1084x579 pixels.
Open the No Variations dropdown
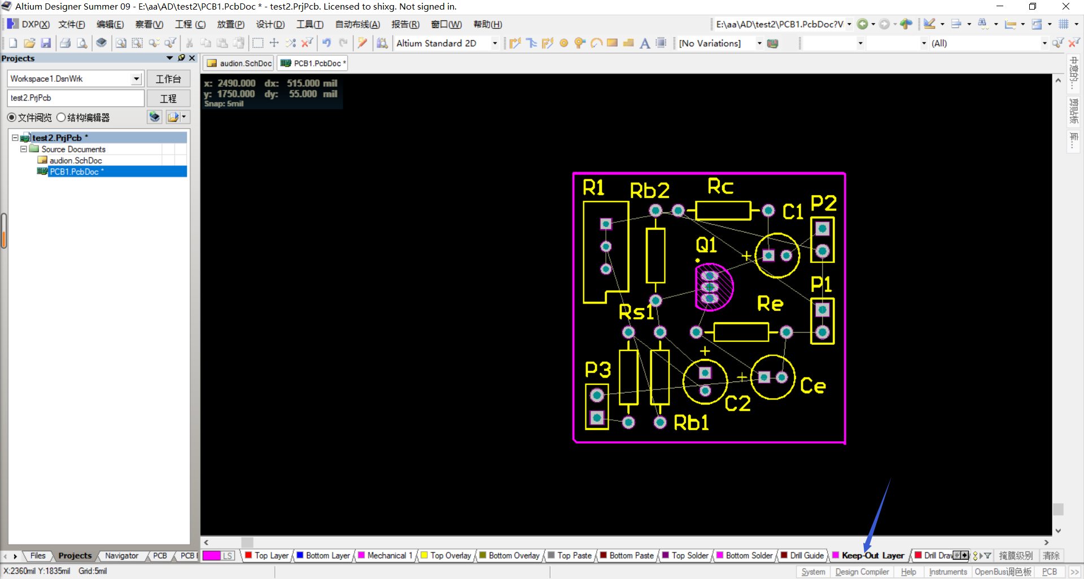point(759,43)
